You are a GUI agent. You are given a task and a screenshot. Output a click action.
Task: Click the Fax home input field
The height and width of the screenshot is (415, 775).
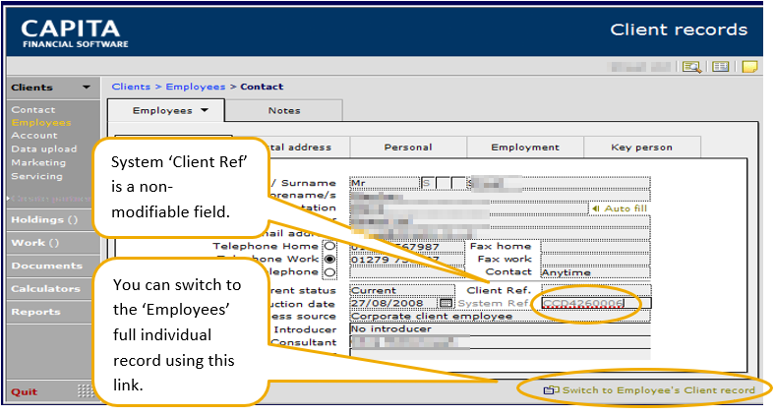tap(595, 246)
